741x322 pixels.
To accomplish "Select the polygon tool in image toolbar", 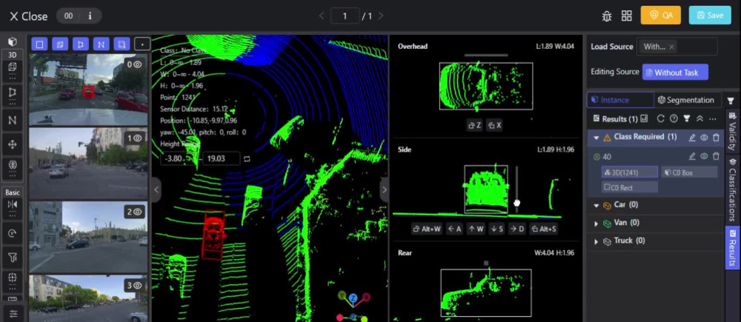I will coord(80,44).
